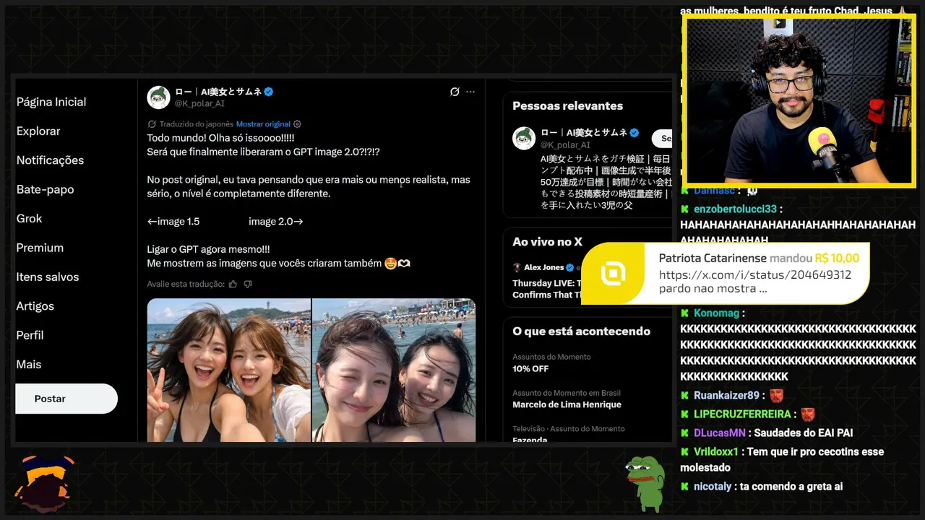Click the verified badge beside Alex Jones
Viewport: 925px width, 520px height.
coord(569,267)
